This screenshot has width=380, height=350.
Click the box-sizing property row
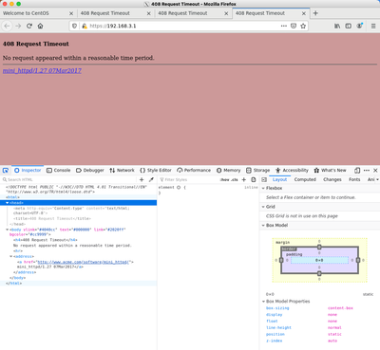click(x=320, y=308)
